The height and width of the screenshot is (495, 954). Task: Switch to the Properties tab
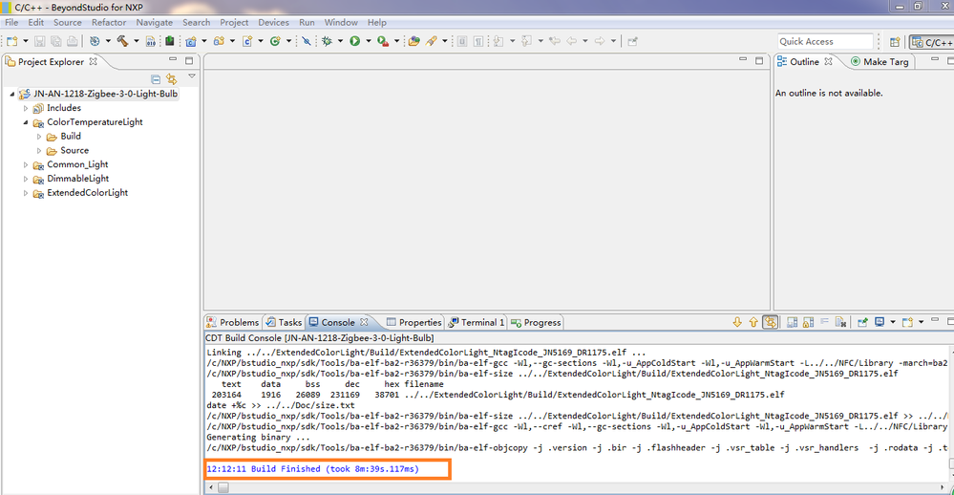click(413, 322)
